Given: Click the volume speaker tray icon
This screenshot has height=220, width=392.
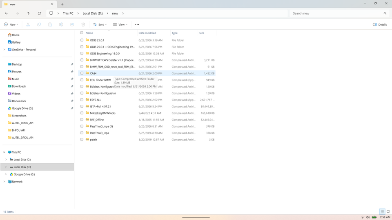Looking at the screenshot, I should pyautogui.click(x=368, y=217).
